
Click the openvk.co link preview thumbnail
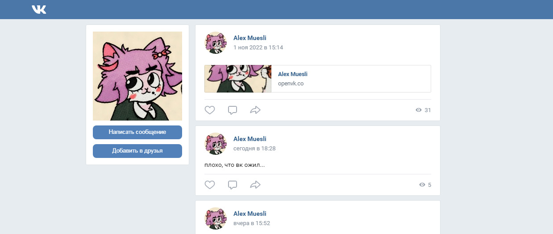point(238,79)
